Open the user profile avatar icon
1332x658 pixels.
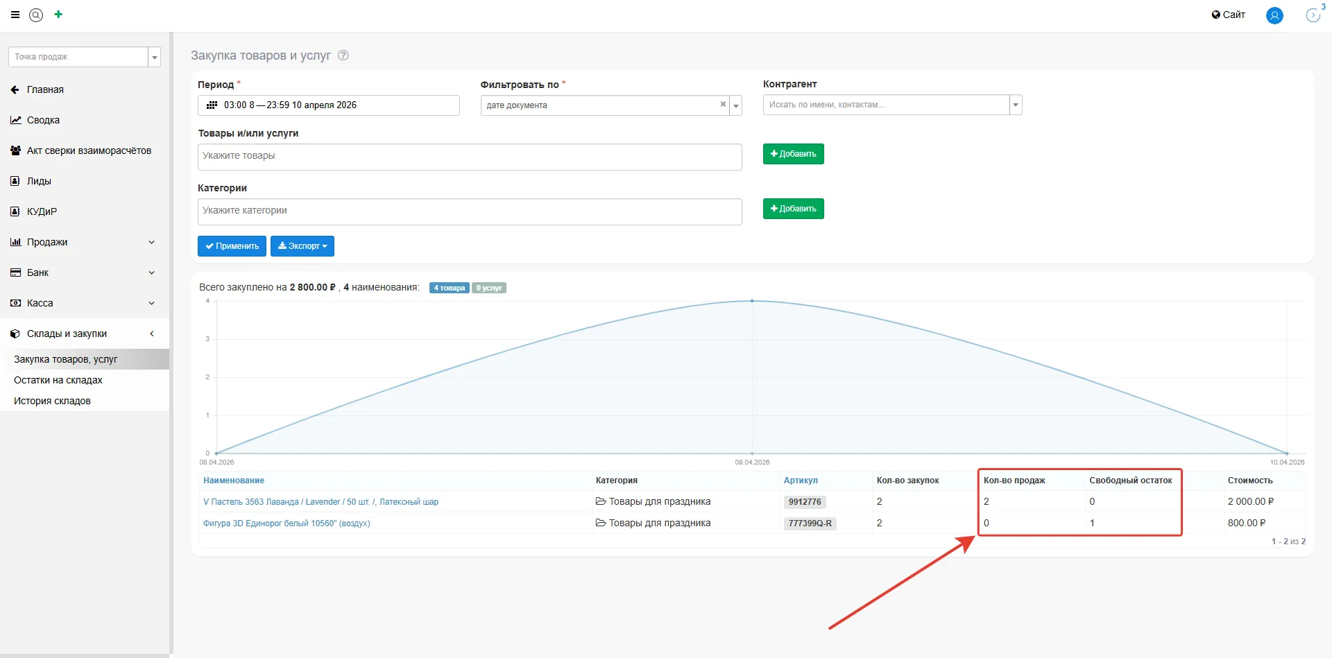(1274, 15)
